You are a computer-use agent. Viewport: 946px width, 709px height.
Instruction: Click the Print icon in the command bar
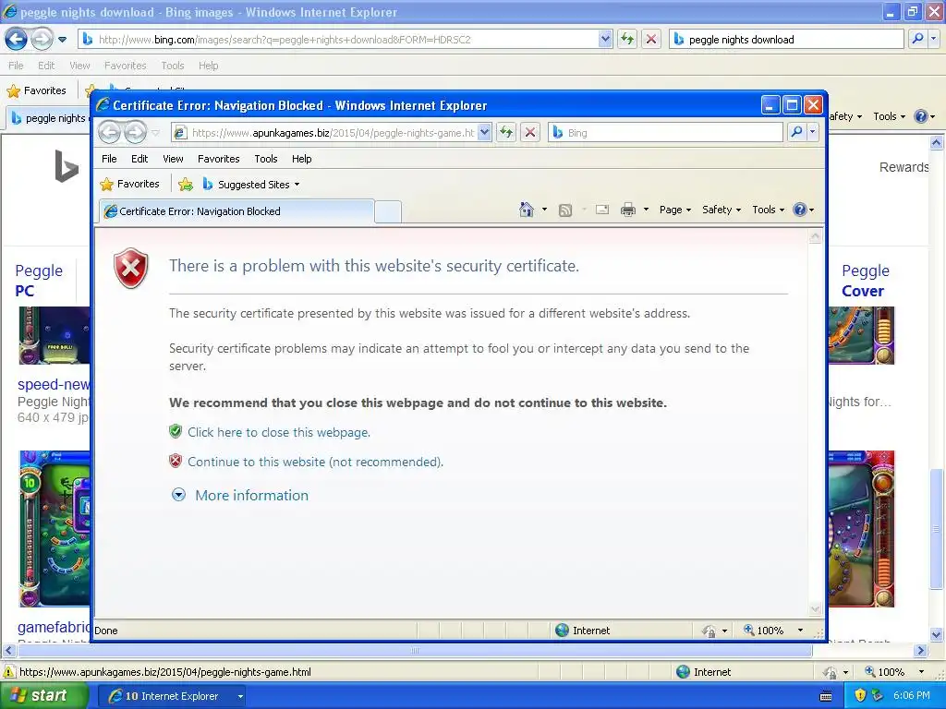tap(628, 210)
